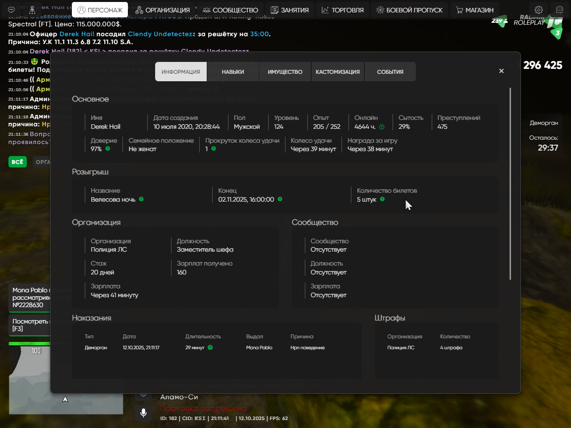Screen dimensions: 571x428
Task: Click info icon beside 5 штук tickets
Action: point(382,199)
